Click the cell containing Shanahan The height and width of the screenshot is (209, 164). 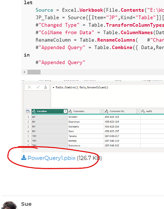pyautogui.click(x=86, y=122)
